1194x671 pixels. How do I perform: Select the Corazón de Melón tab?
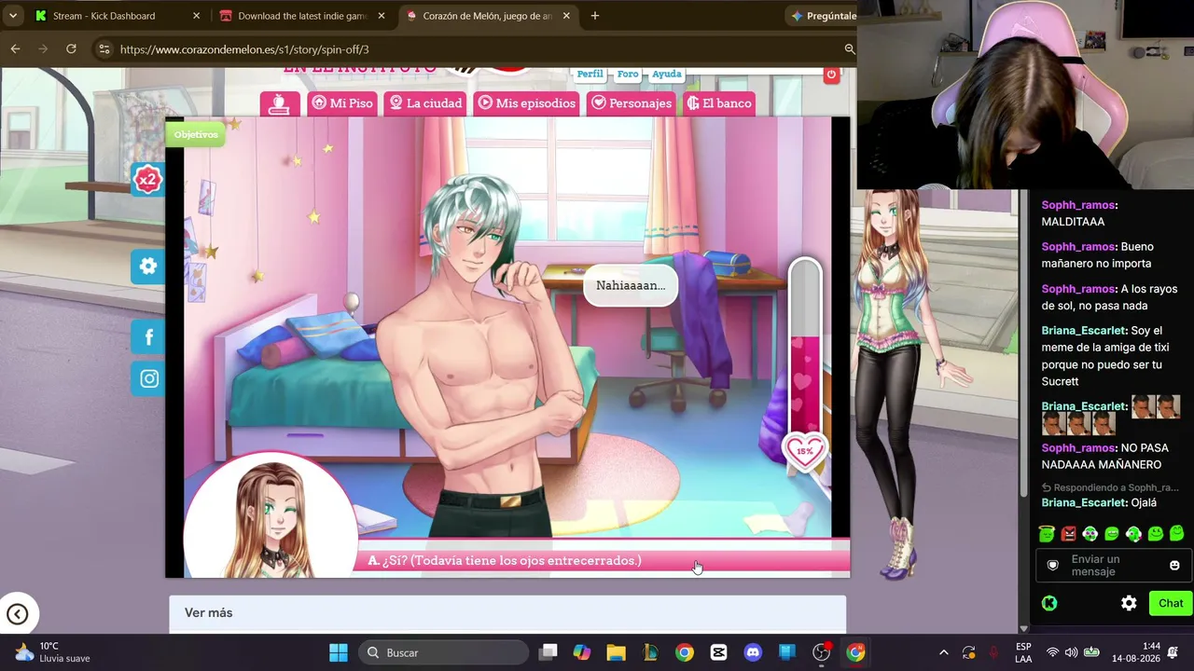pyautogui.click(x=487, y=16)
